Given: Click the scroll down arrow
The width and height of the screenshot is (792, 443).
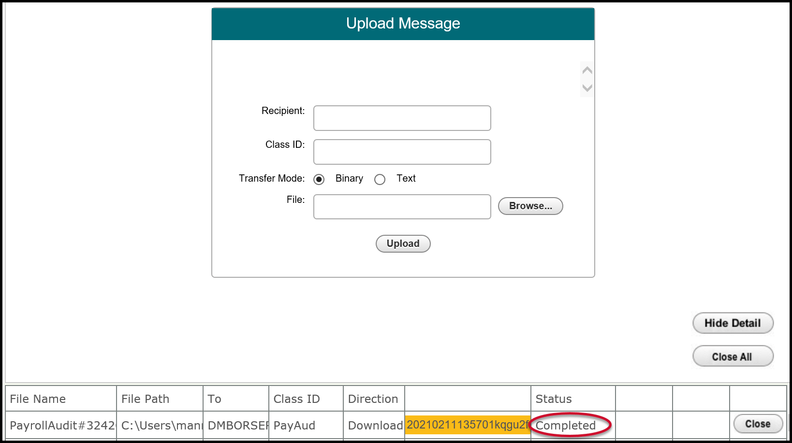Looking at the screenshot, I should pyautogui.click(x=587, y=88).
